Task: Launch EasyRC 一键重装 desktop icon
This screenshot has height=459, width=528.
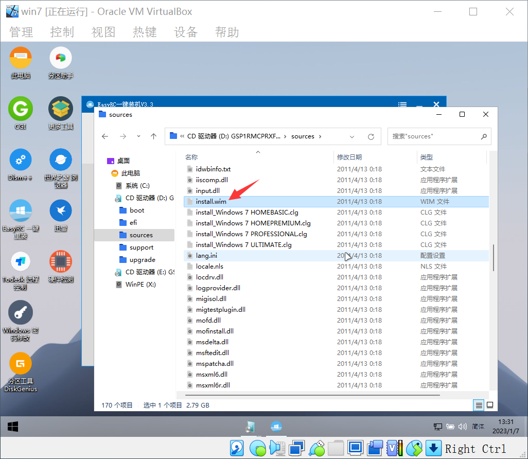Action: 21,219
